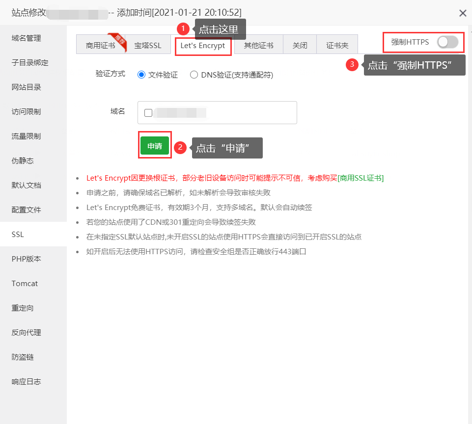Open 配置文件 in the sidebar

(25, 210)
